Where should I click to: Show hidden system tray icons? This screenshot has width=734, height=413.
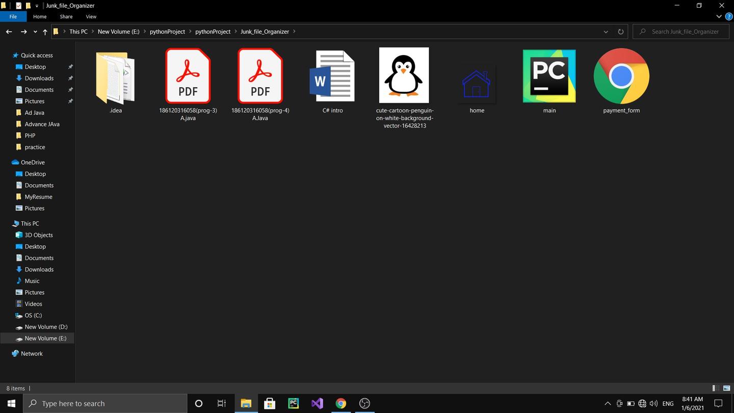[x=608, y=403]
